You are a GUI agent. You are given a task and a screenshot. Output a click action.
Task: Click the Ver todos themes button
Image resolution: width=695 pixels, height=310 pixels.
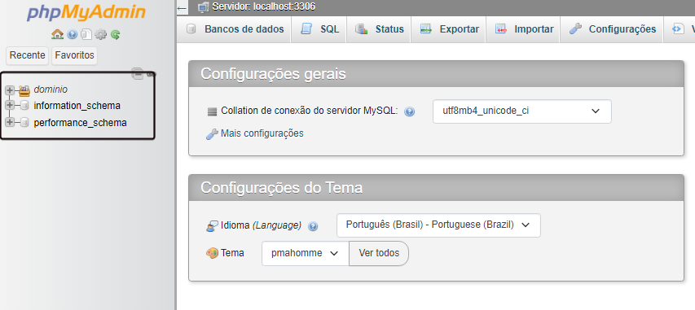point(379,253)
